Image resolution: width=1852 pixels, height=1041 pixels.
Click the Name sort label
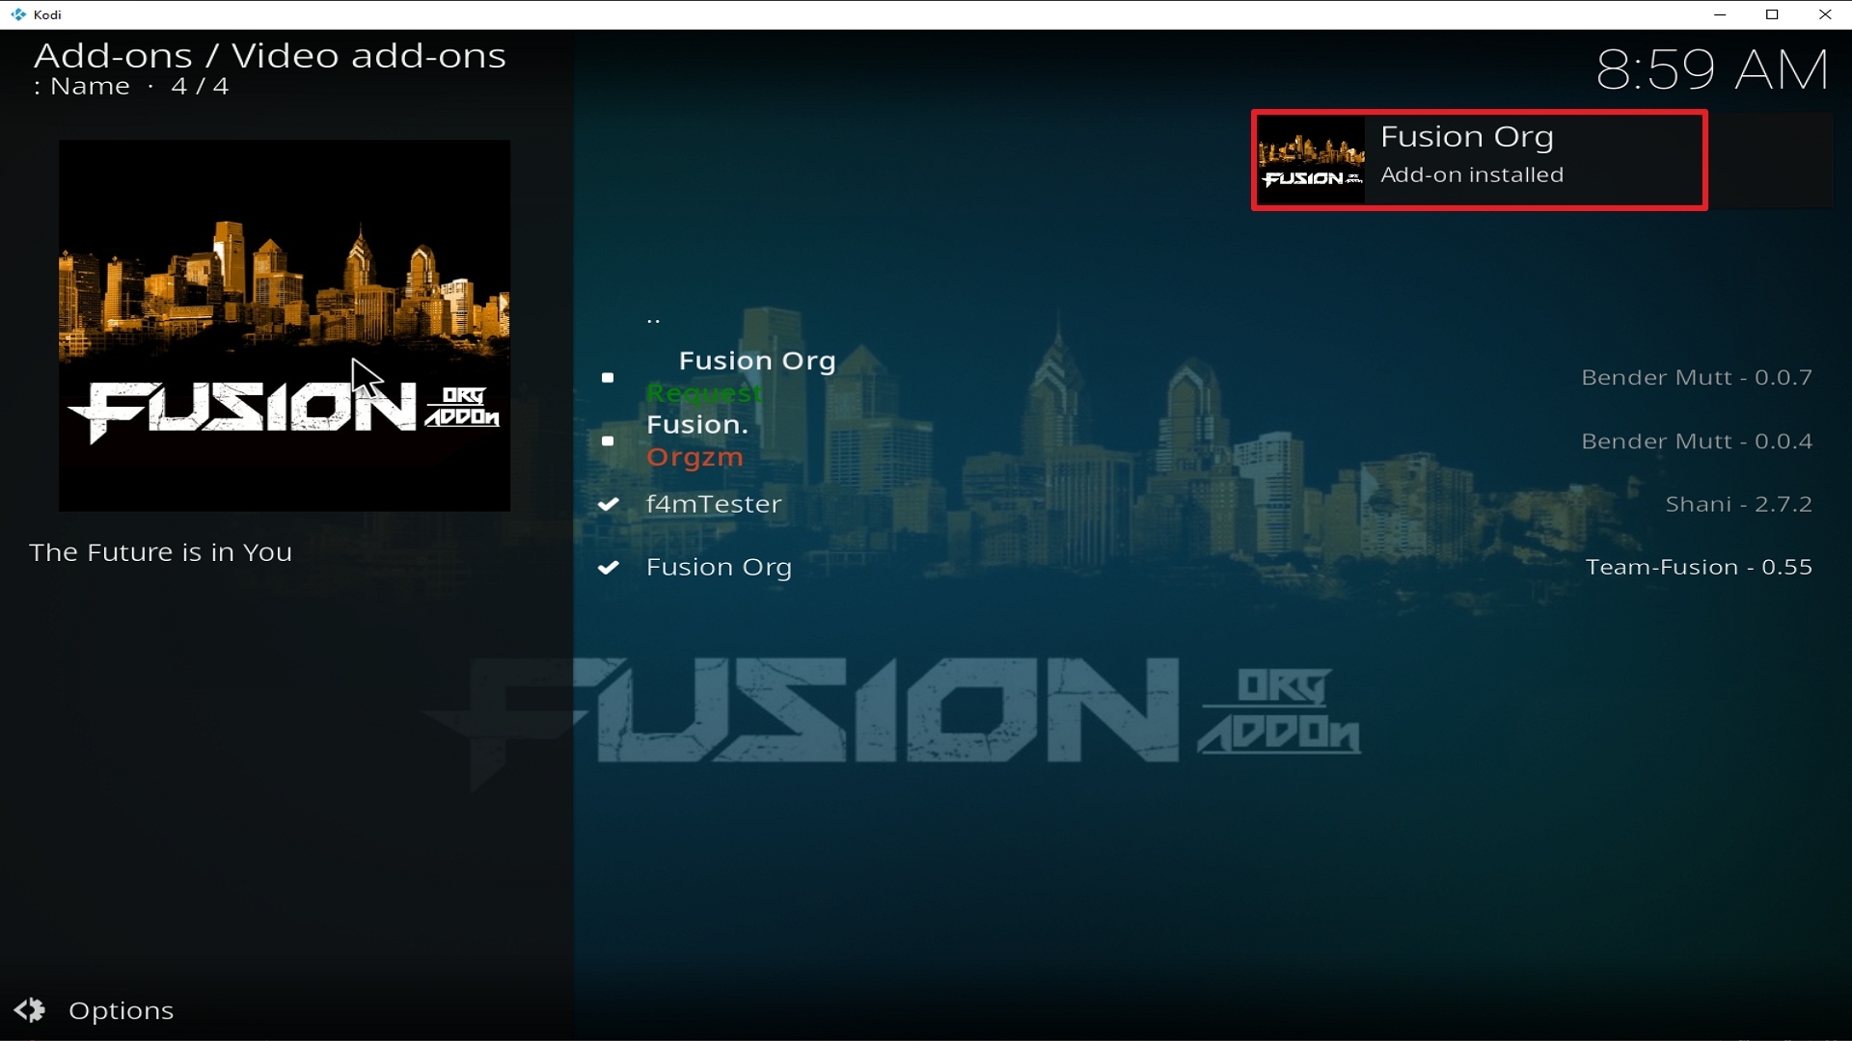click(90, 87)
